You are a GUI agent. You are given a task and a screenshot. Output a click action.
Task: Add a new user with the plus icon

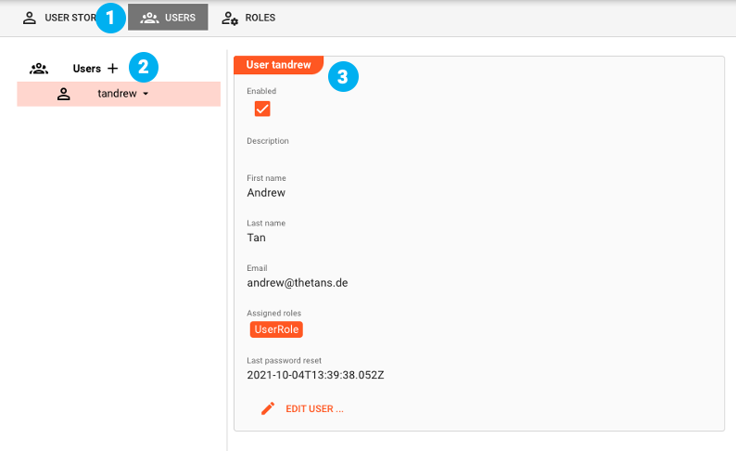(113, 69)
